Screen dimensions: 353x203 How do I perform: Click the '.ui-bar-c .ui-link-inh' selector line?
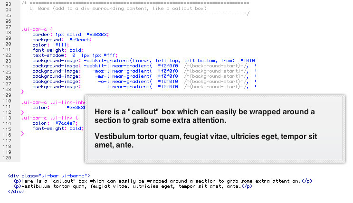[53, 102]
